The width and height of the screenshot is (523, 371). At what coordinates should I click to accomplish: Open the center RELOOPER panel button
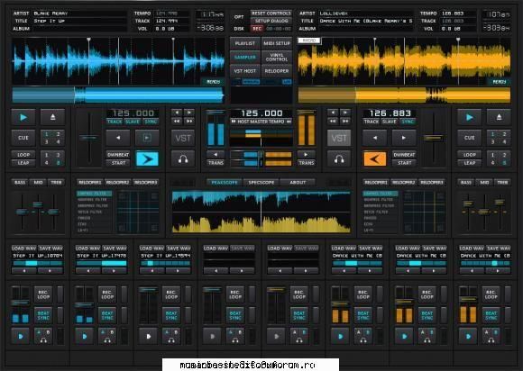click(x=277, y=71)
